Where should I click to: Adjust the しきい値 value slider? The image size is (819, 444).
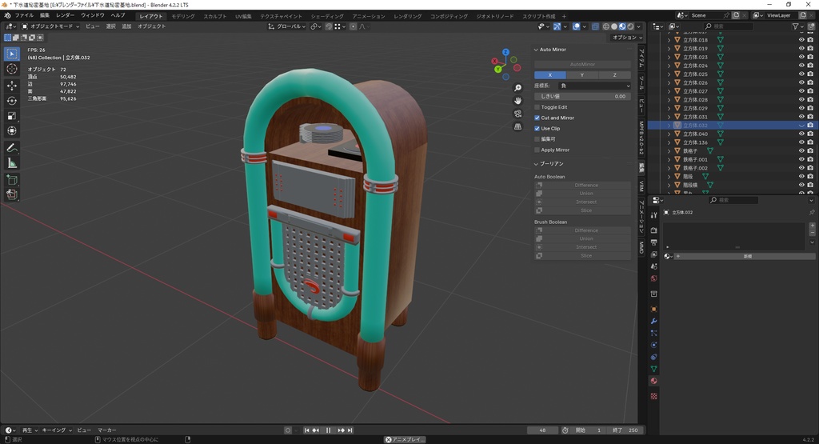tap(582, 97)
